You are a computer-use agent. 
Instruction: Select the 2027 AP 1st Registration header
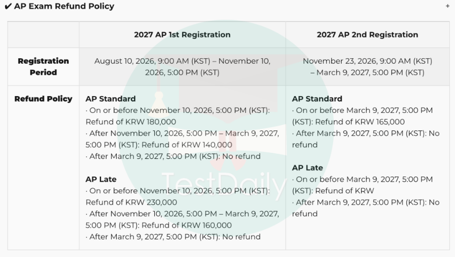[182, 34]
